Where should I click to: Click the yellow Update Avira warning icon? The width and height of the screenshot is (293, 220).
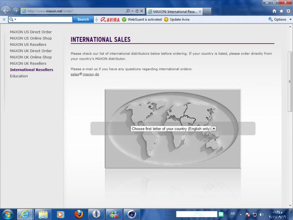click(166, 19)
